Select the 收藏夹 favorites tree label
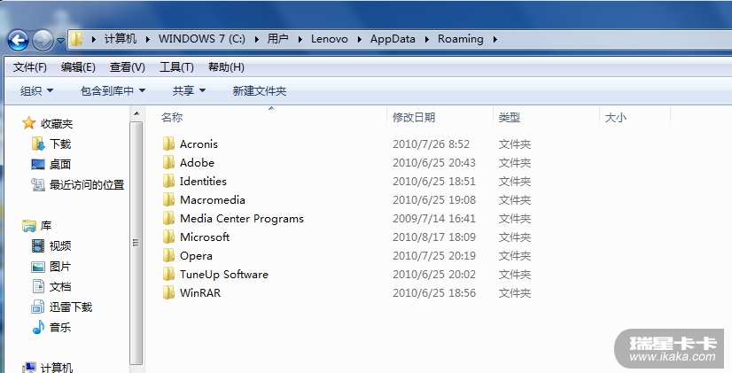Viewport: 732px width, 373px height. click(57, 124)
